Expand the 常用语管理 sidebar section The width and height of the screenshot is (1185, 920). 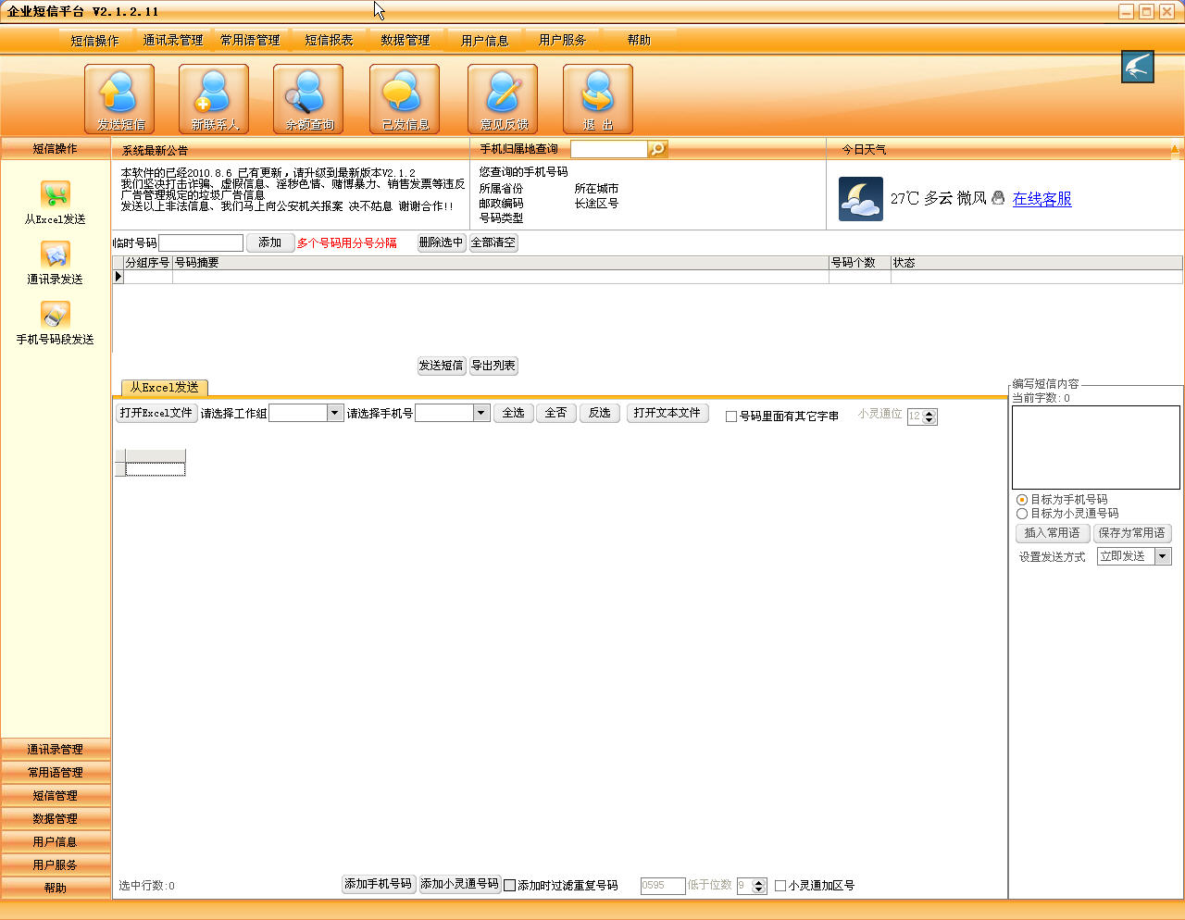[56, 773]
